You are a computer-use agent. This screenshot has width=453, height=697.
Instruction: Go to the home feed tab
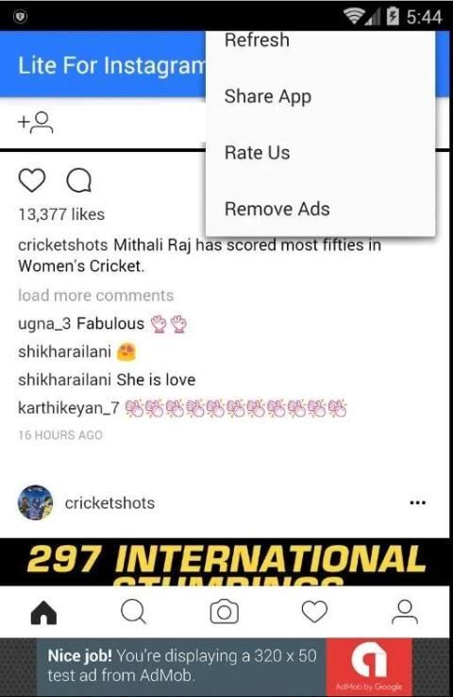(43, 612)
